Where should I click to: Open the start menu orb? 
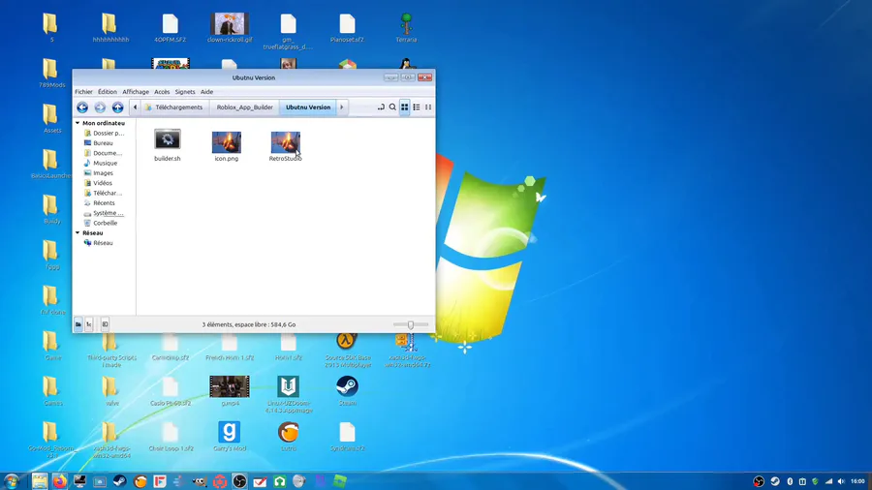click(12, 481)
